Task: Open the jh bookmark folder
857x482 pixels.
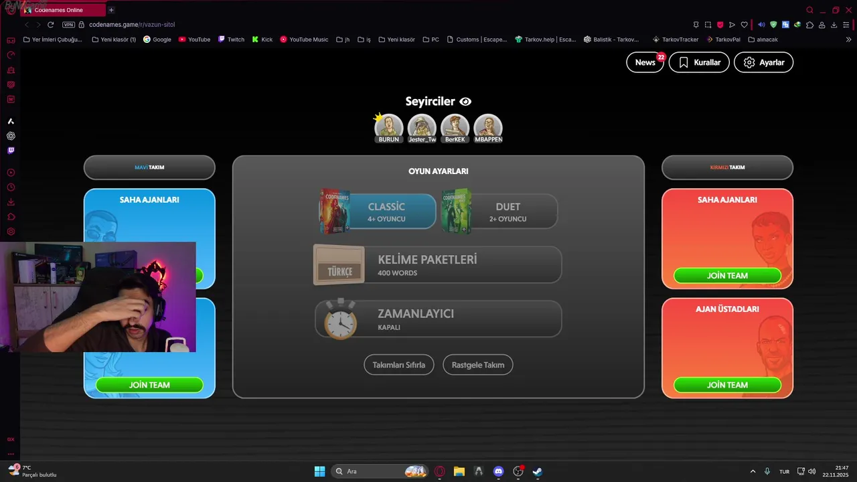Action: [343, 39]
